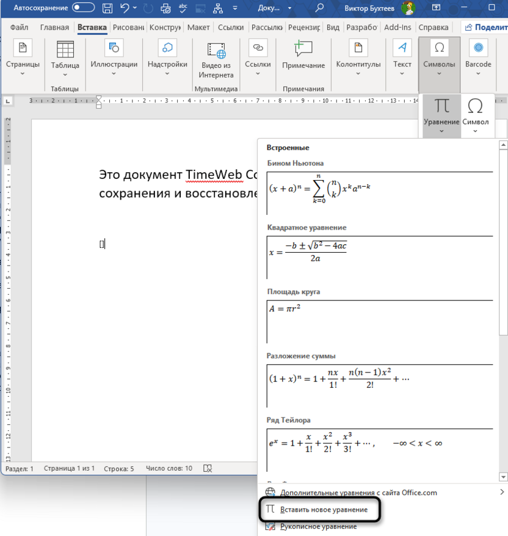Click the Виктор Бухтеев account avatar
The image size is (508, 536).
408,8
